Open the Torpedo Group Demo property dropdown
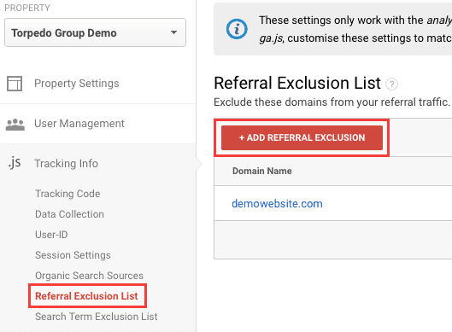452x332 pixels. [95, 32]
